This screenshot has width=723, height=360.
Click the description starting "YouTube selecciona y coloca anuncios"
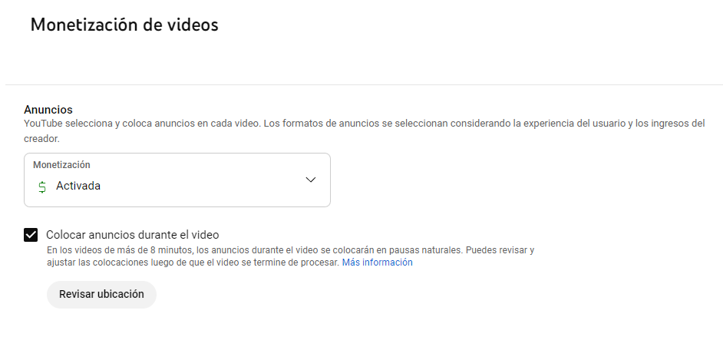[x=365, y=131]
